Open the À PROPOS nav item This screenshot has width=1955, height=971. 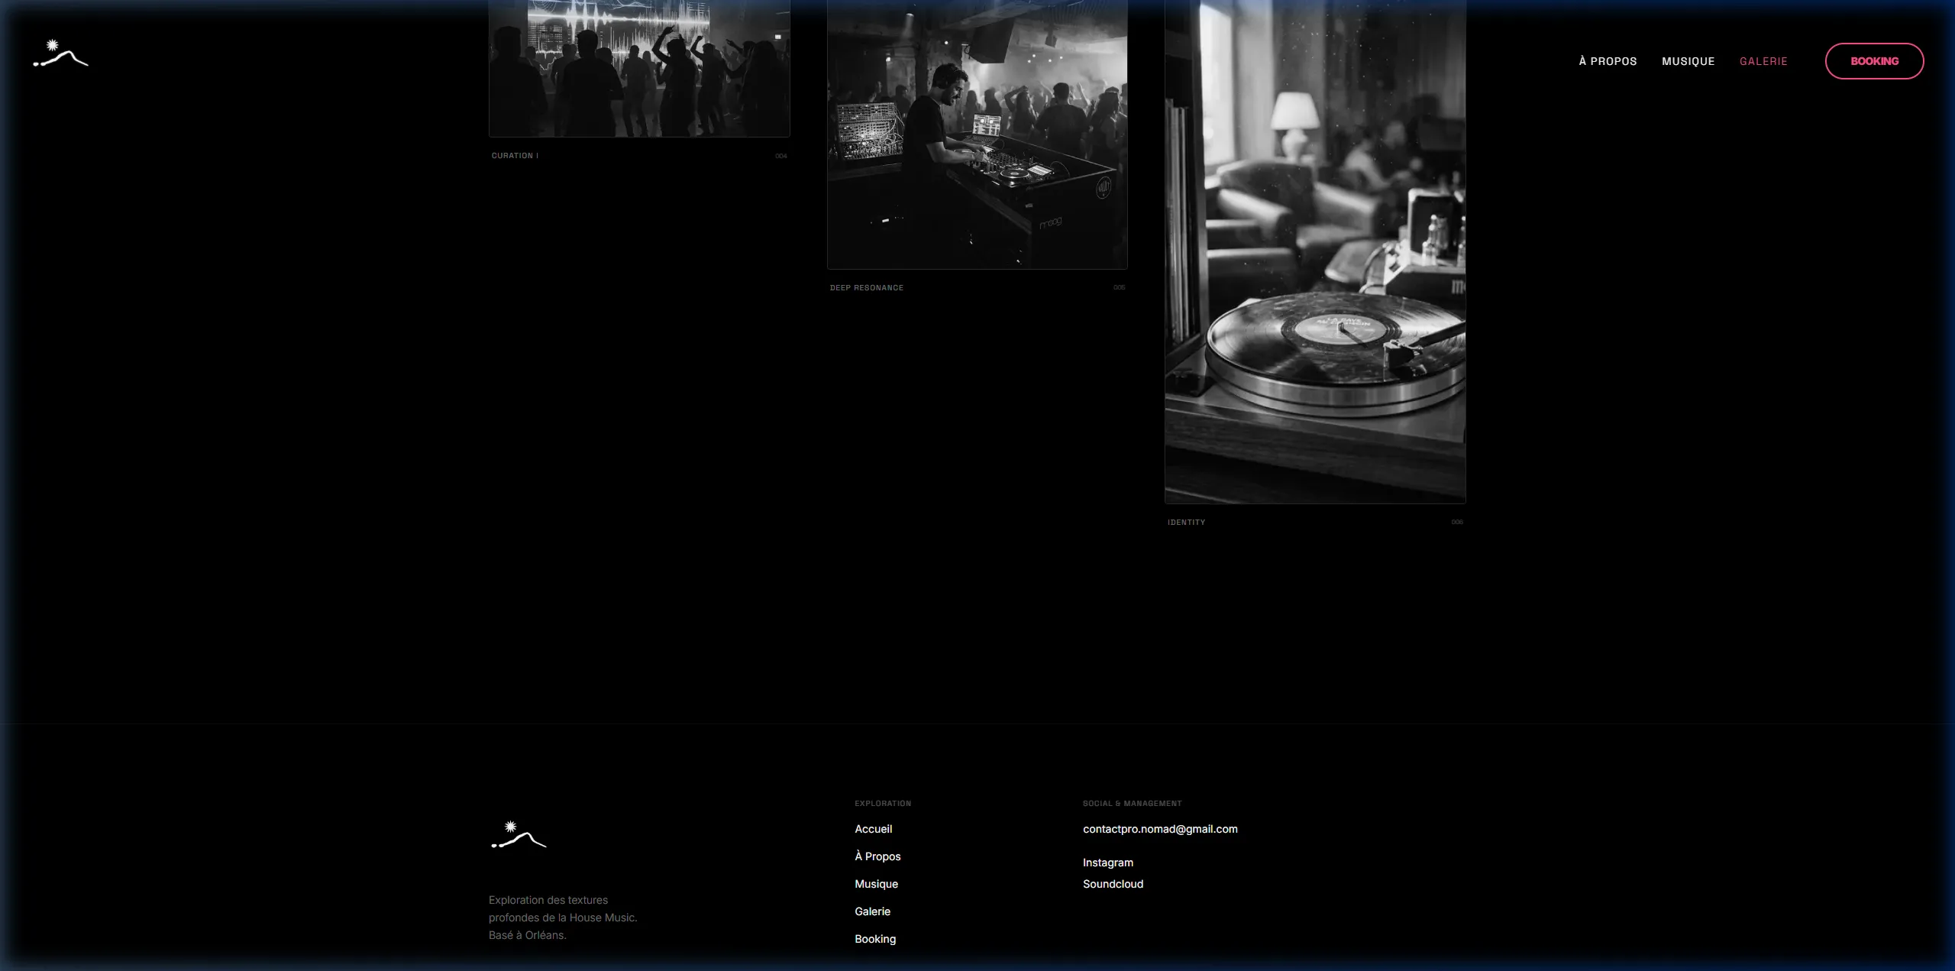point(1608,61)
